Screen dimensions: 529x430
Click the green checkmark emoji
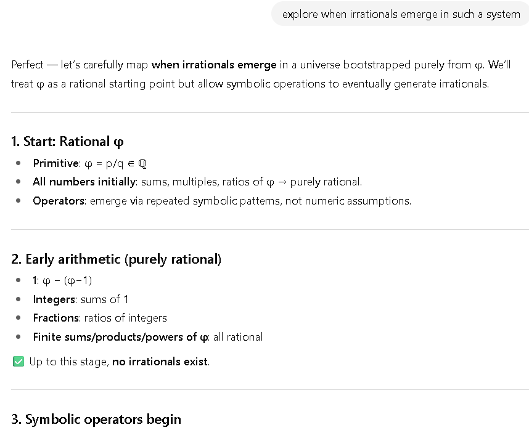click(18, 362)
